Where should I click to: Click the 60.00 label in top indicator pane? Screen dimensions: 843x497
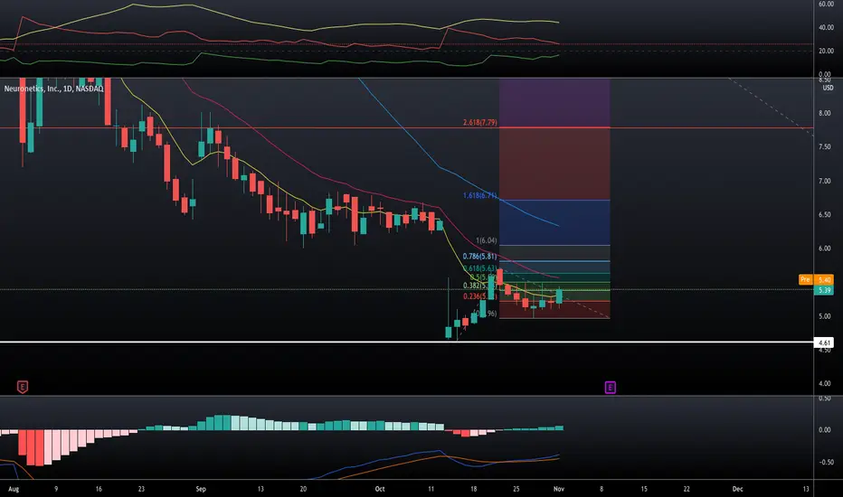point(826,4)
